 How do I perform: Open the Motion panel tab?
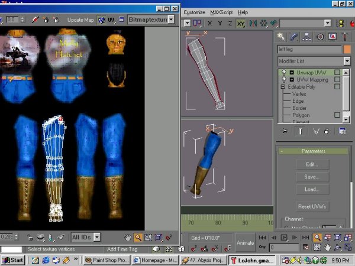[x=320, y=37]
